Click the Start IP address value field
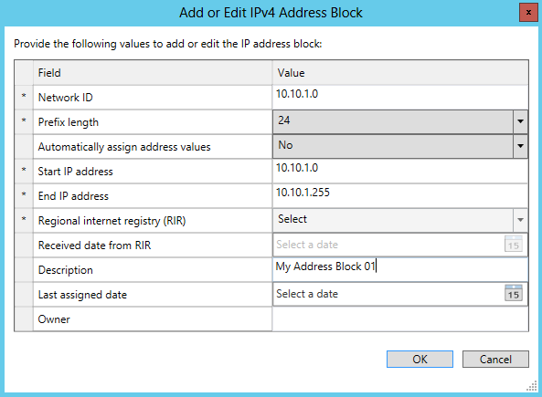Screen dimensions: 542x397 (x=400, y=171)
